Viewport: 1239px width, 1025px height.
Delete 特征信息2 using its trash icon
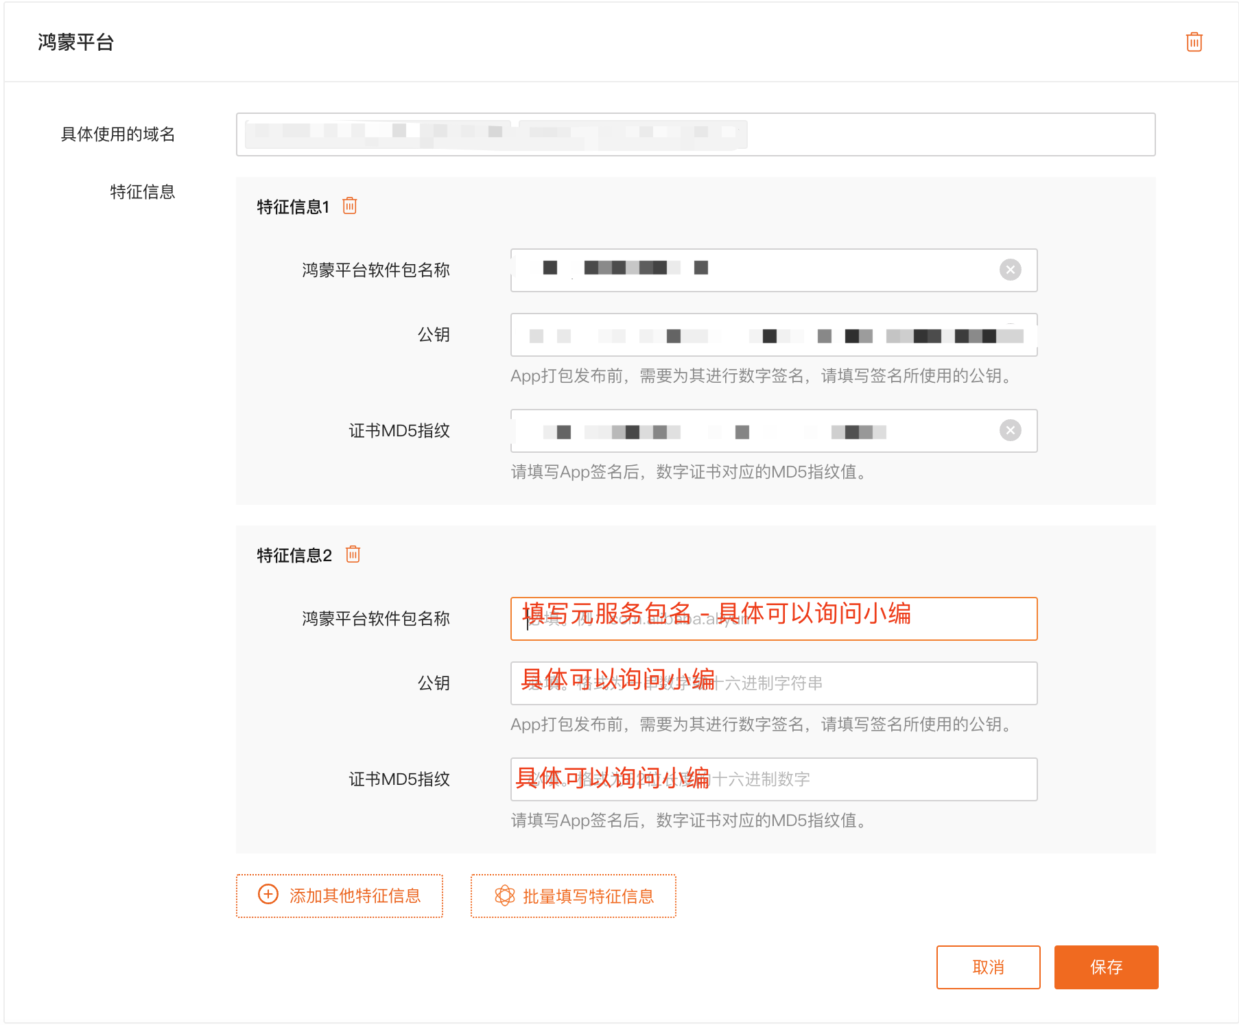coord(353,554)
